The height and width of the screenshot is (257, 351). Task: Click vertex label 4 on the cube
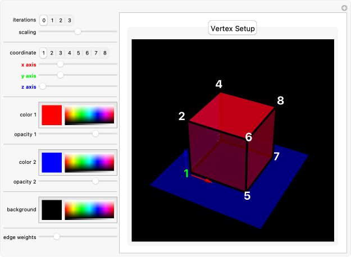click(x=218, y=84)
